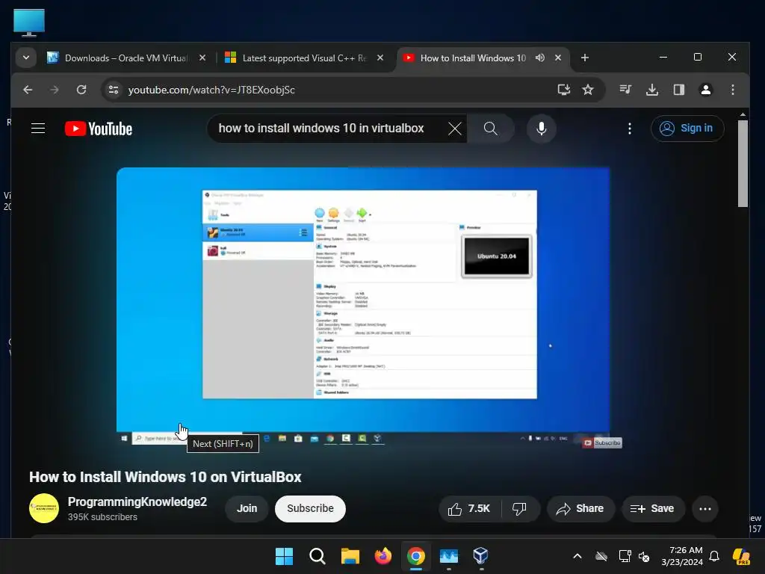Submit search with magnifier button

[490, 129]
